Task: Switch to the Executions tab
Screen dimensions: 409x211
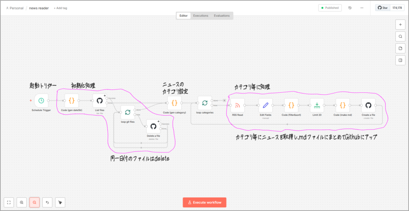Action: point(201,16)
